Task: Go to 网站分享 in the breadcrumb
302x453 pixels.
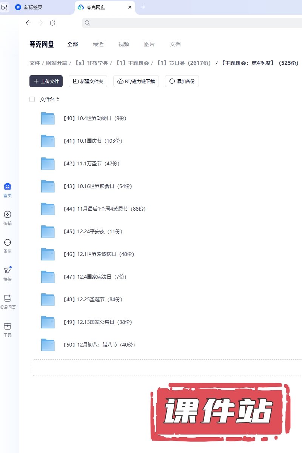Action: tap(57, 63)
